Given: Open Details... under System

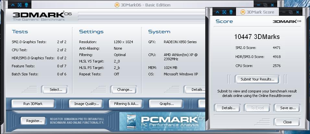Looking at the screenshot, I should tap(195, 90).
